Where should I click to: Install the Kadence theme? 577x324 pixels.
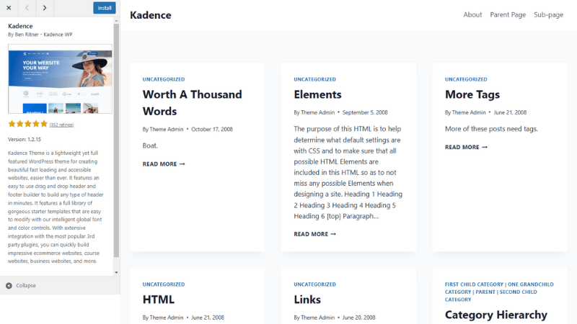[x=105, y=8]
